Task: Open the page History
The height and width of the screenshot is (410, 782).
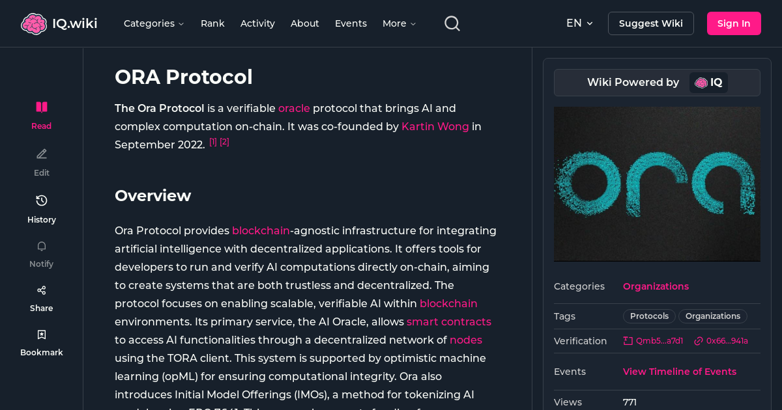Action: point(41,208)
